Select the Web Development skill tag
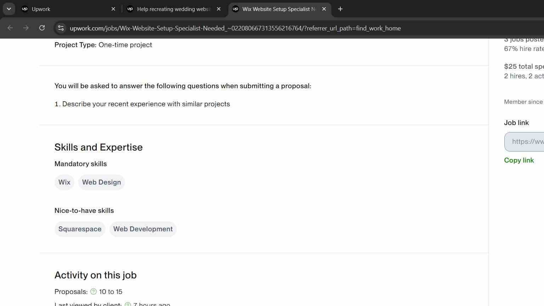Image resolution: width=544 pixels, height=306 pixels. tap(143, 229)
